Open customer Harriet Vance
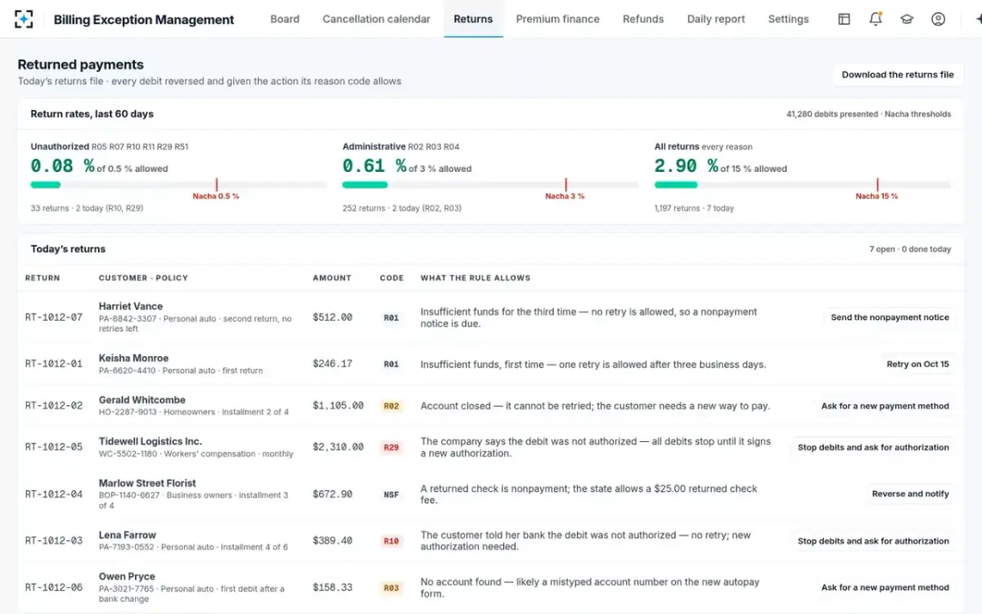Viewport: 982px width, 614px height. click(131, 306)
